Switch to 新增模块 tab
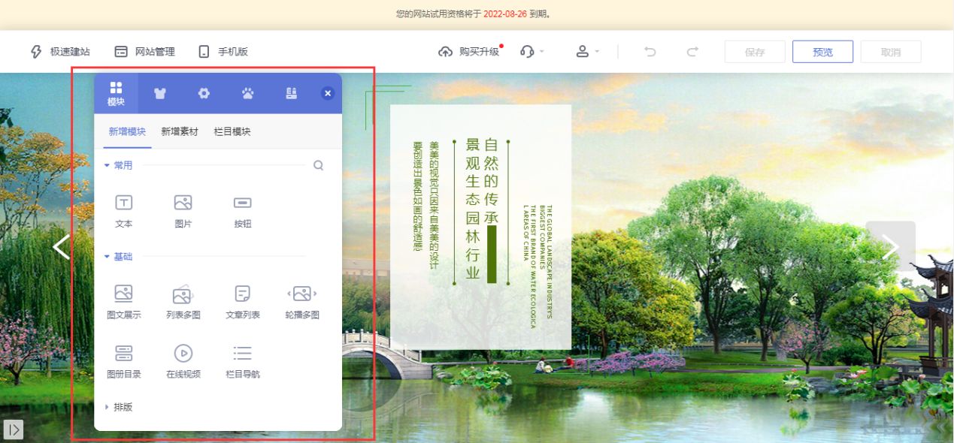The height and width of the screenshot is (443, 954). click(127, 131)
